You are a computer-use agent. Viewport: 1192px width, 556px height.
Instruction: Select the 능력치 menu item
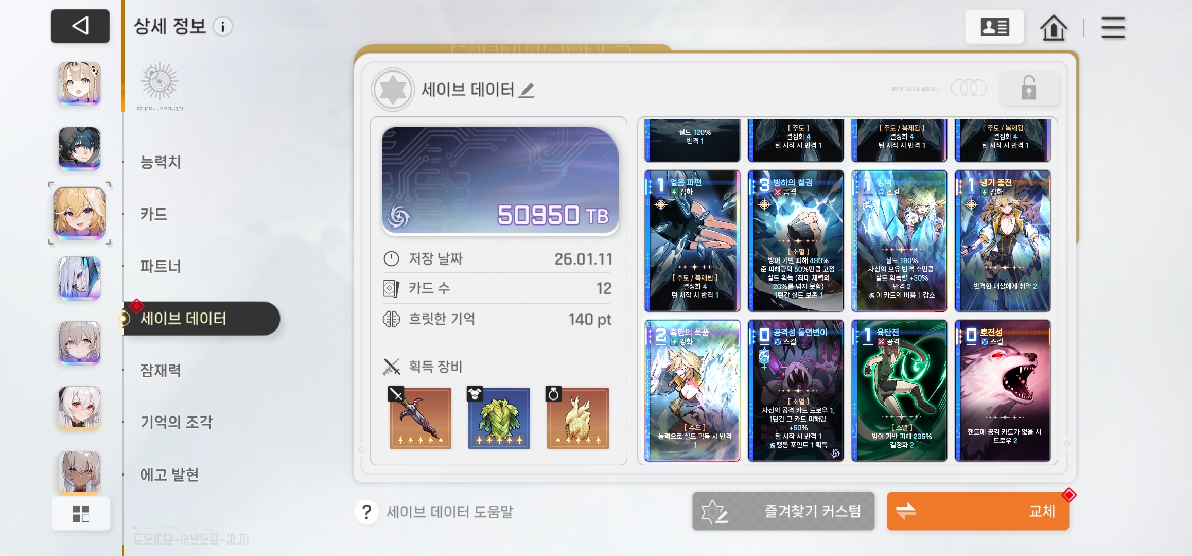point(161,162)
